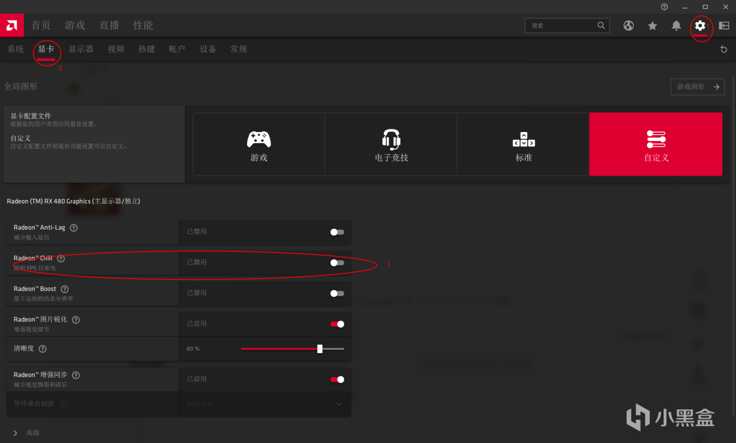Maximize the Radeon Software window
The width and height of the screenshot is (736, 443).
[x=705, y=7]
